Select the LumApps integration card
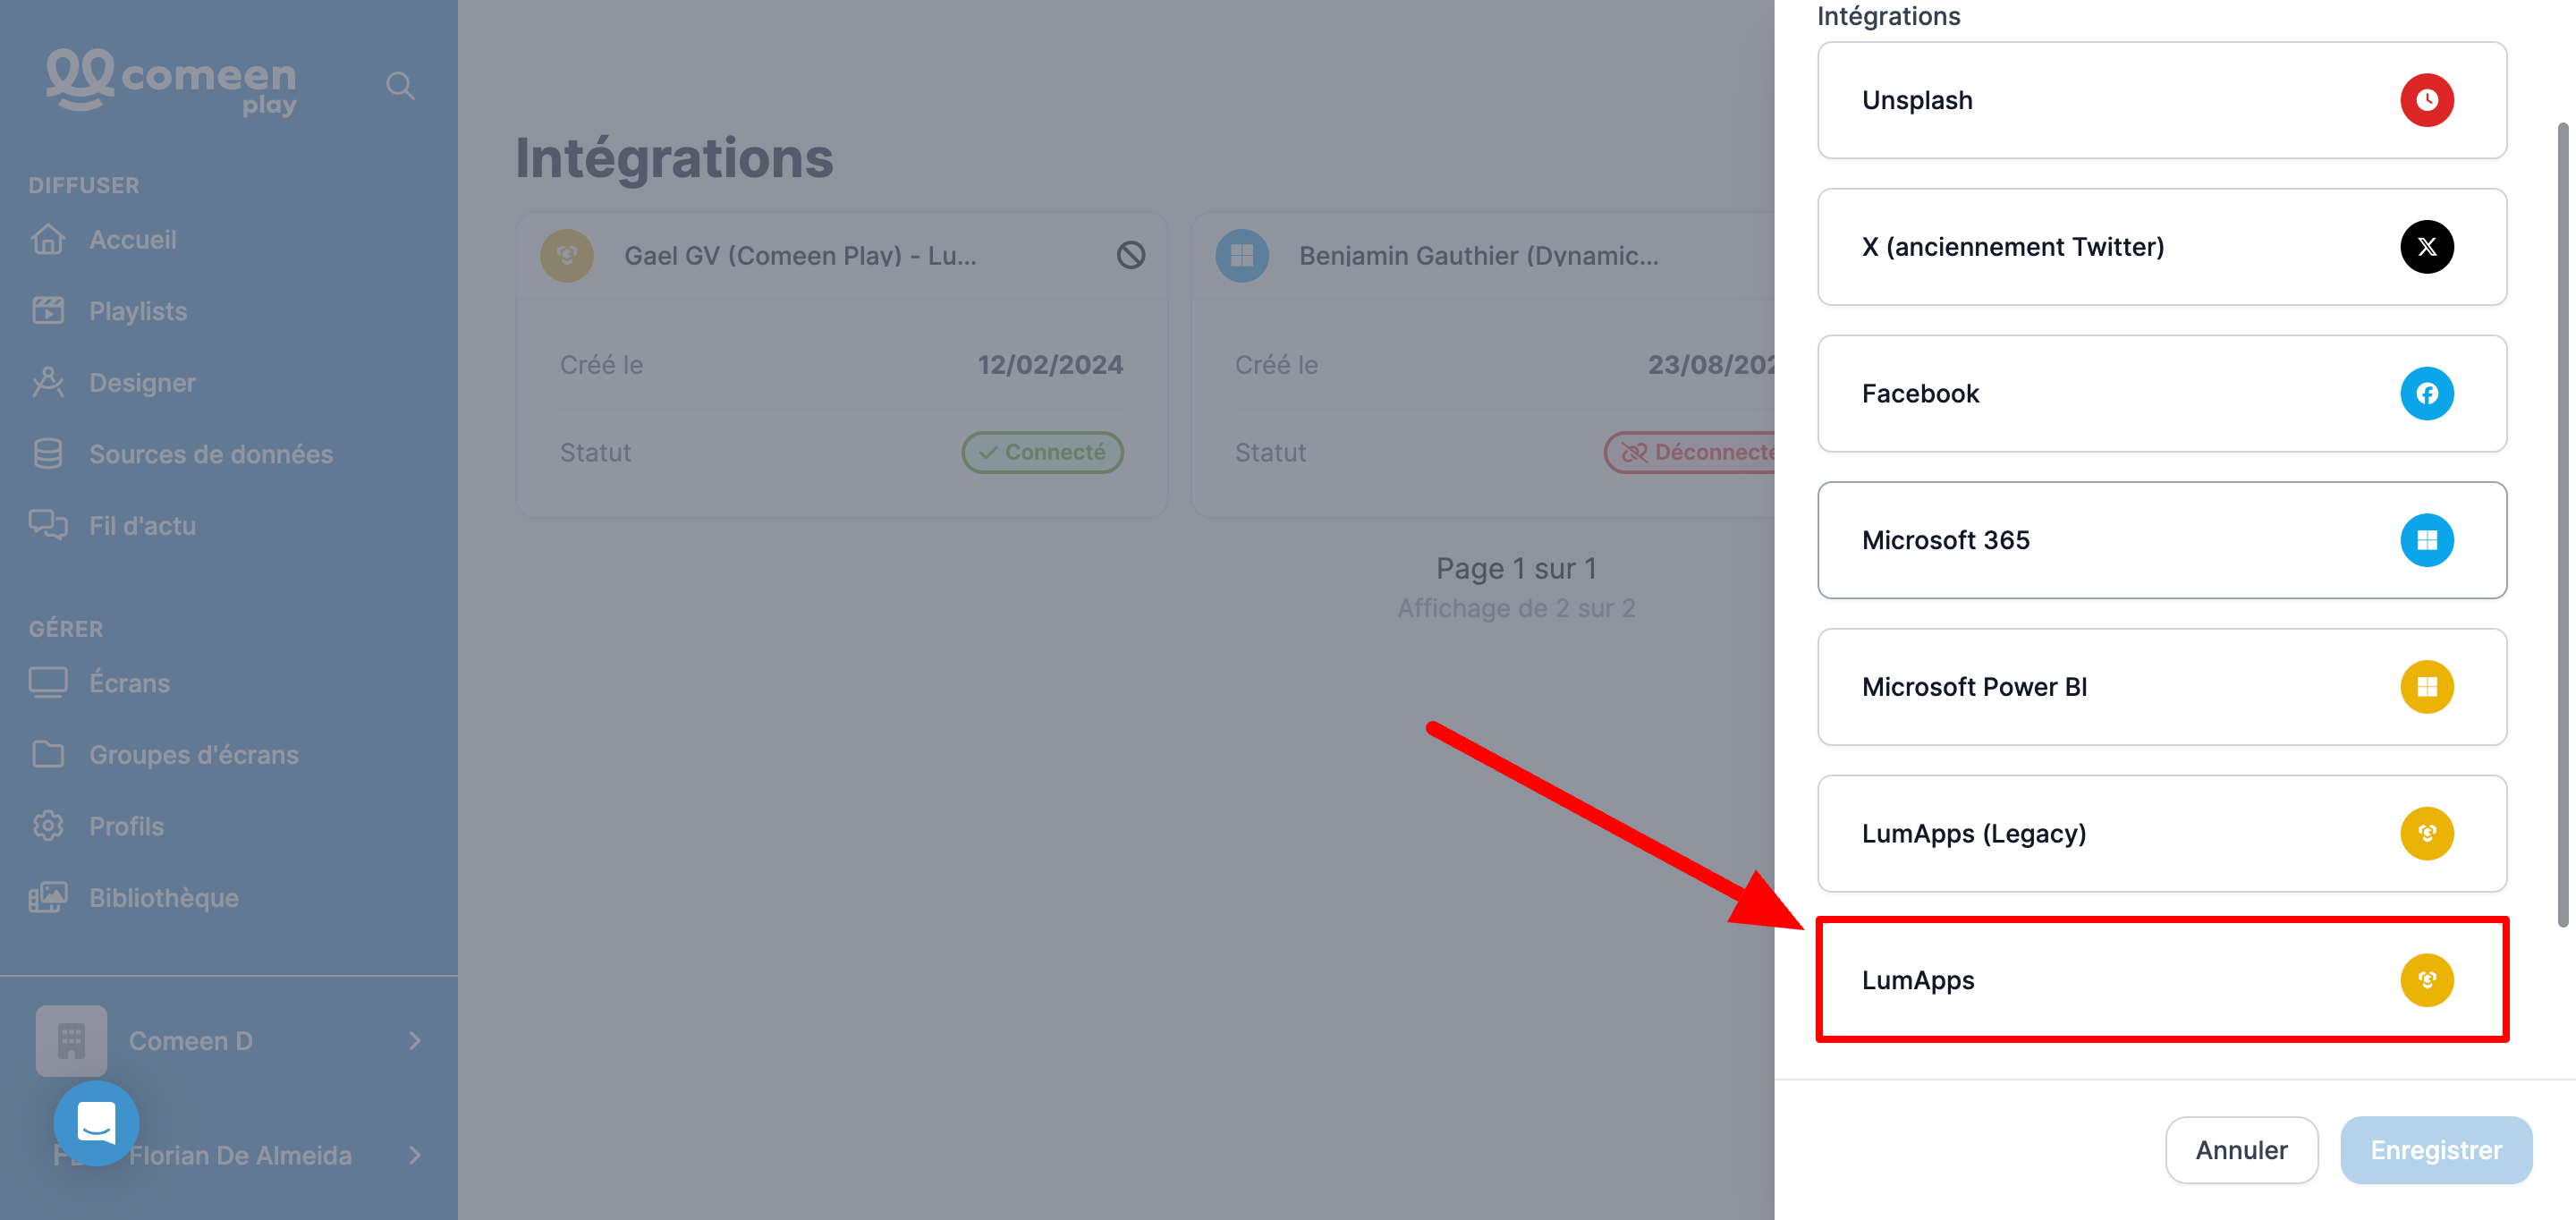Screen dimensions: 2576x1220 click(2161, 980)
